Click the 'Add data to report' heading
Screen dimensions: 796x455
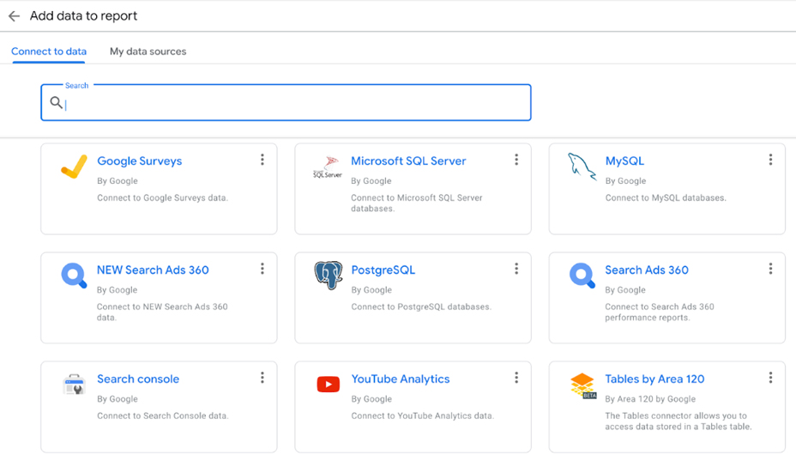83,15
